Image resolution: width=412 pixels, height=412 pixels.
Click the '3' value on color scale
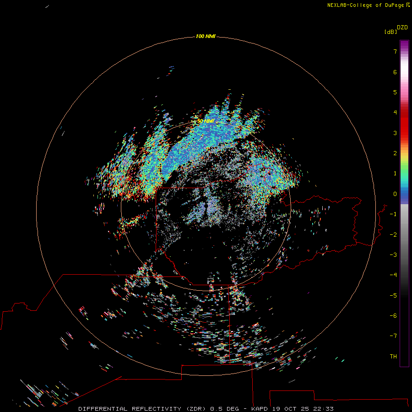click(395, 133)
